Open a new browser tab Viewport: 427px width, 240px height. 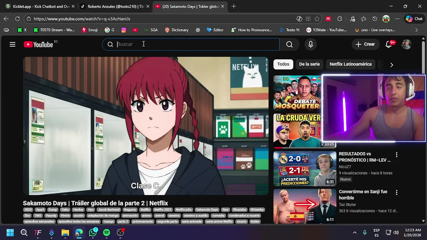(x=234, y=6)
